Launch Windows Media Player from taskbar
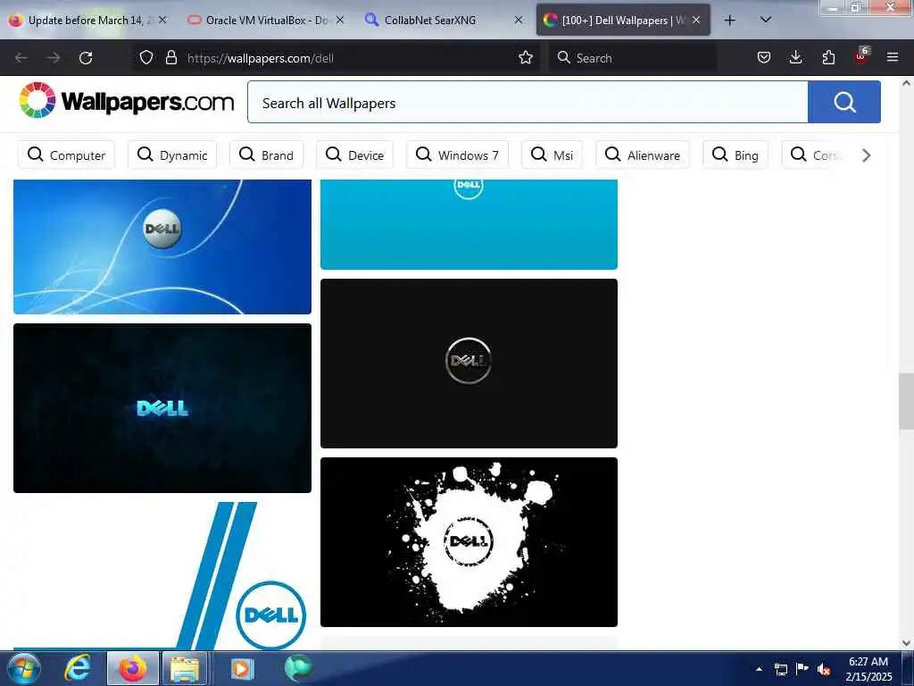The width and height of the screenshot is (914, 686). click(x=241, y=668)
